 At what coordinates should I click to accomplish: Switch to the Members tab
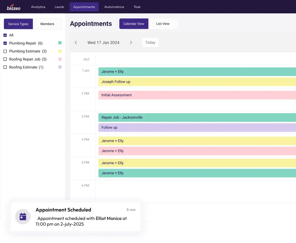click(47, 24)
